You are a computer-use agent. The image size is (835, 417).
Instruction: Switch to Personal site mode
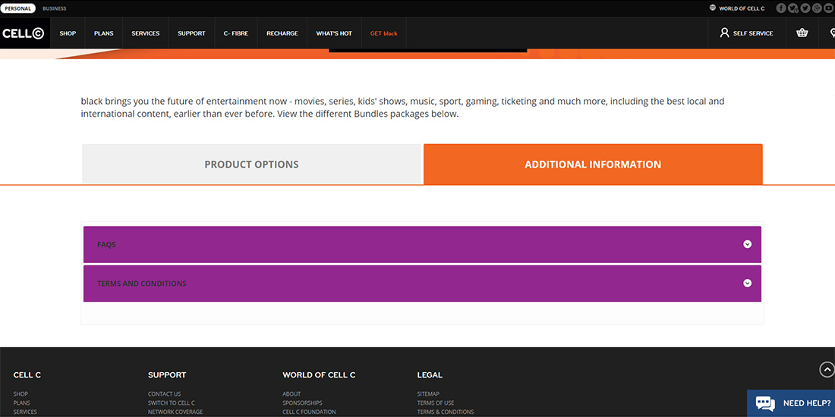point(18,8)
